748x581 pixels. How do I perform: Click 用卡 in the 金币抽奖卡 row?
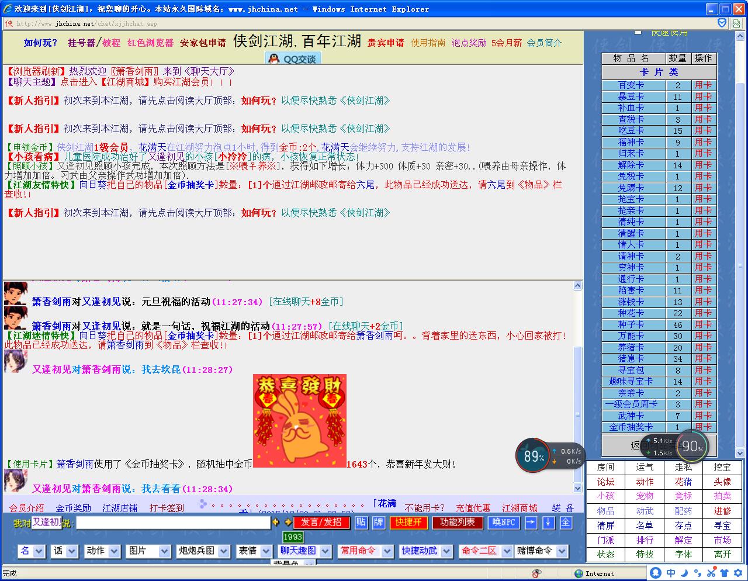703,427
